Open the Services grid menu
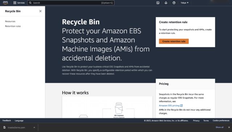 [x=19, y=3]
